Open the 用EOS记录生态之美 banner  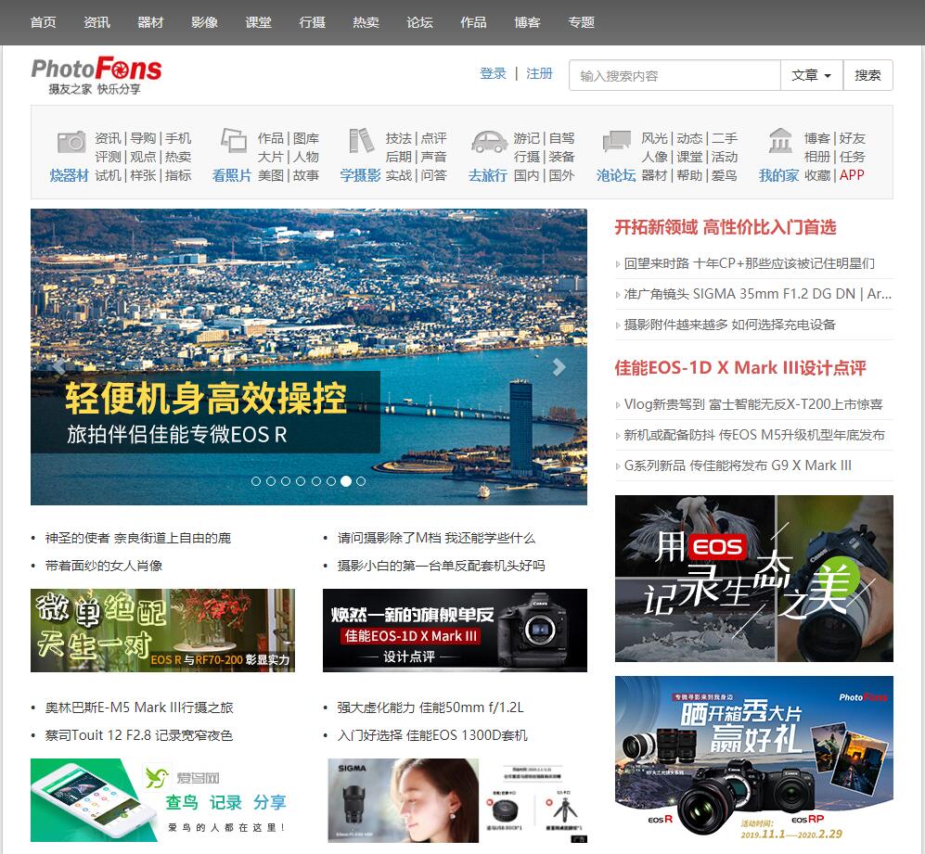[754, 579]
